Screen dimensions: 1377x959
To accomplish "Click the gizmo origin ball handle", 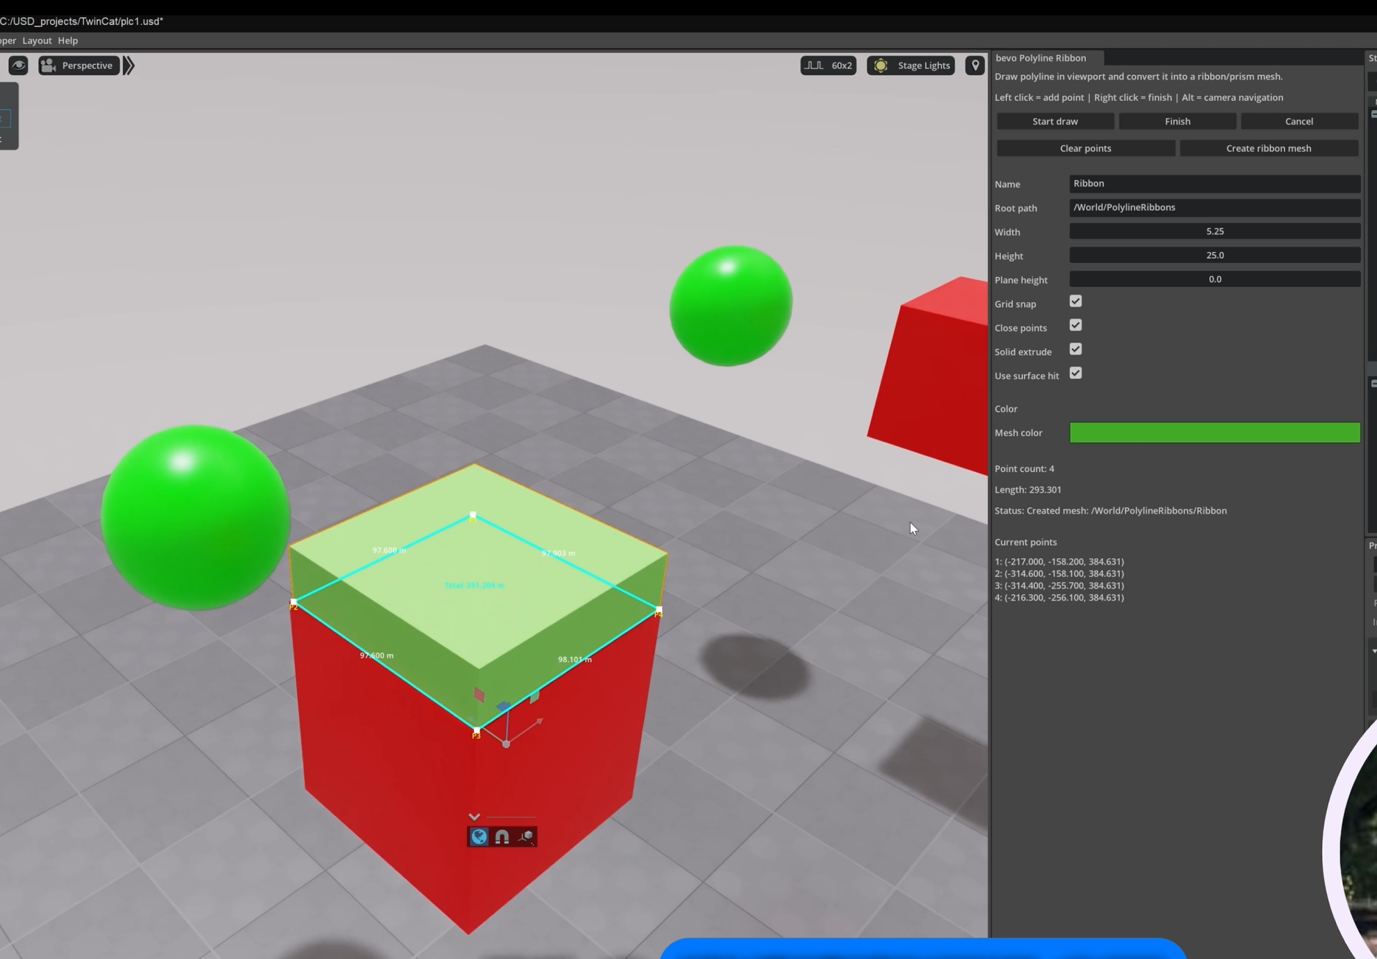I will [x=506, y=744].
